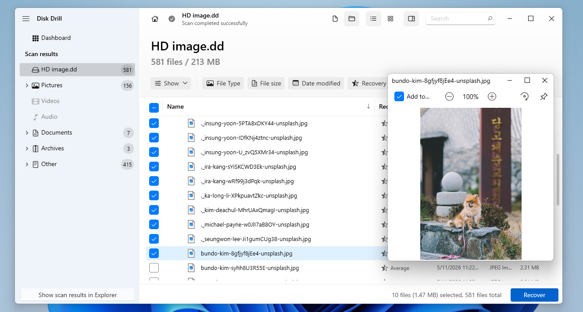Viewport: 583px width, 312px height.
Task: Click file icon of ._ka-long-li-XPkpuavtZkc-unsplash.jpg
Action: click(x=191, y=195)
